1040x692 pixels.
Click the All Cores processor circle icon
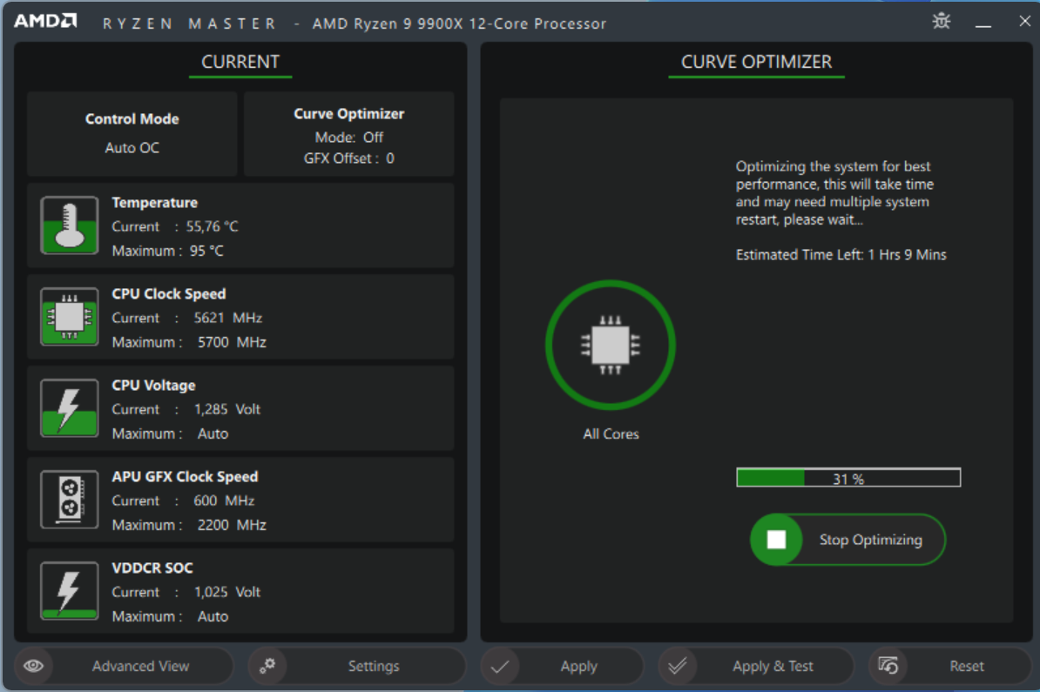pyautogui.click(x=611, y=346)
